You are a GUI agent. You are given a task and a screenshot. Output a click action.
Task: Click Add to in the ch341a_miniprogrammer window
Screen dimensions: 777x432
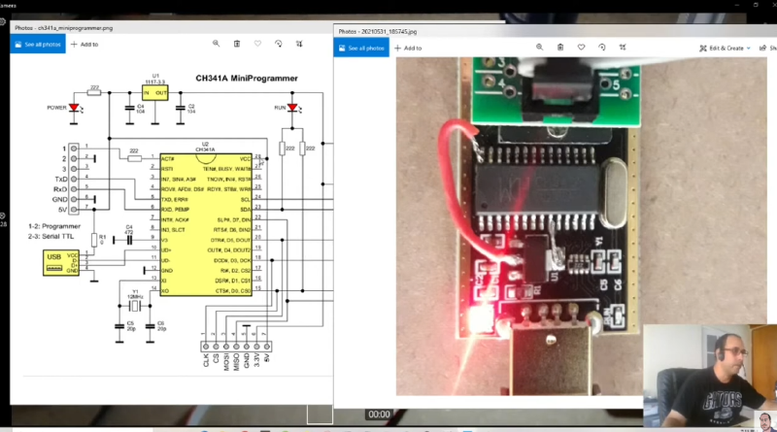84,44
